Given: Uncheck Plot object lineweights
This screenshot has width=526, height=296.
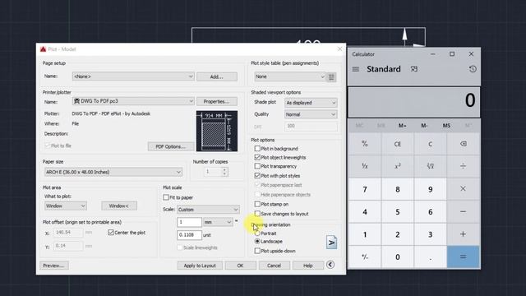Looking at the screenshot, I should (x=257, y=157).
